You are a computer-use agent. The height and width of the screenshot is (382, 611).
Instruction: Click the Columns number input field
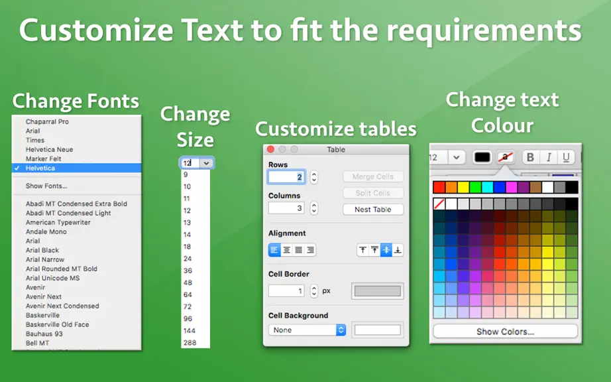[286, 208]
